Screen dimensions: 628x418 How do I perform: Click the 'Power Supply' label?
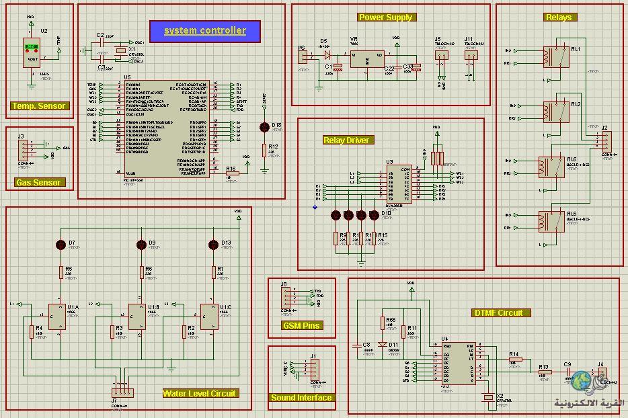click(x=386, y=17)
